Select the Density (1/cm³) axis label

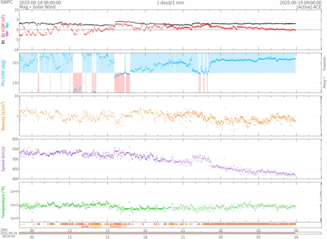3,116
